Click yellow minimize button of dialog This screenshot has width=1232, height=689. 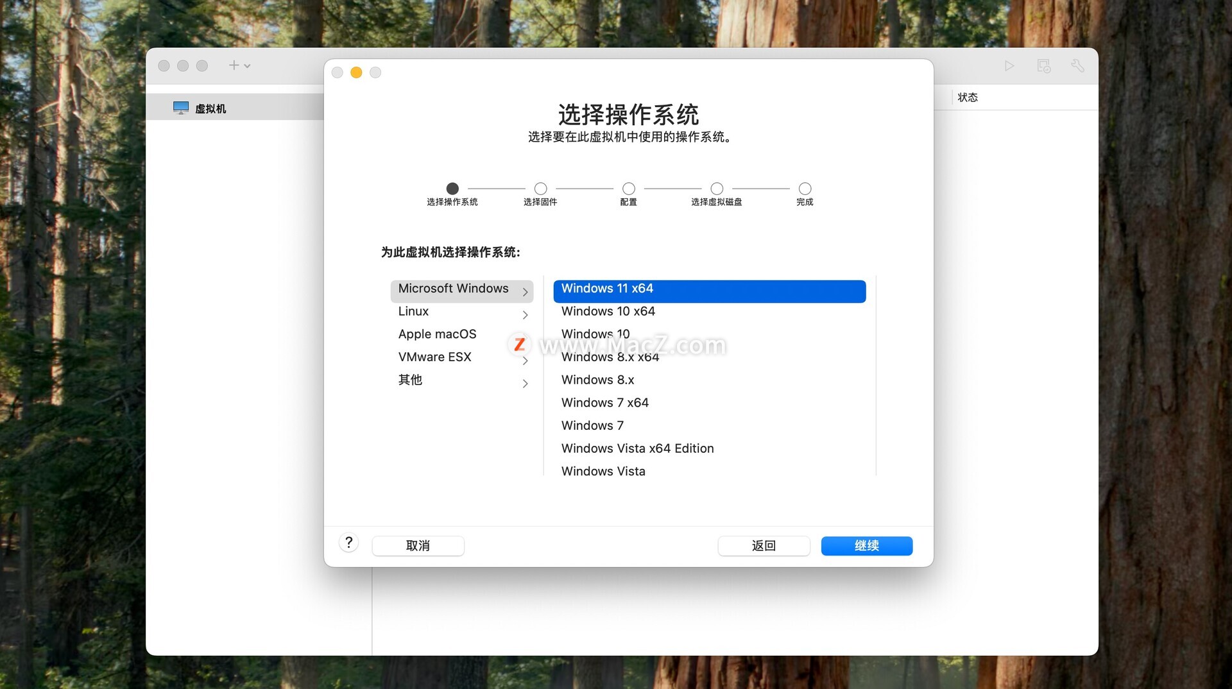coord(356,72)
